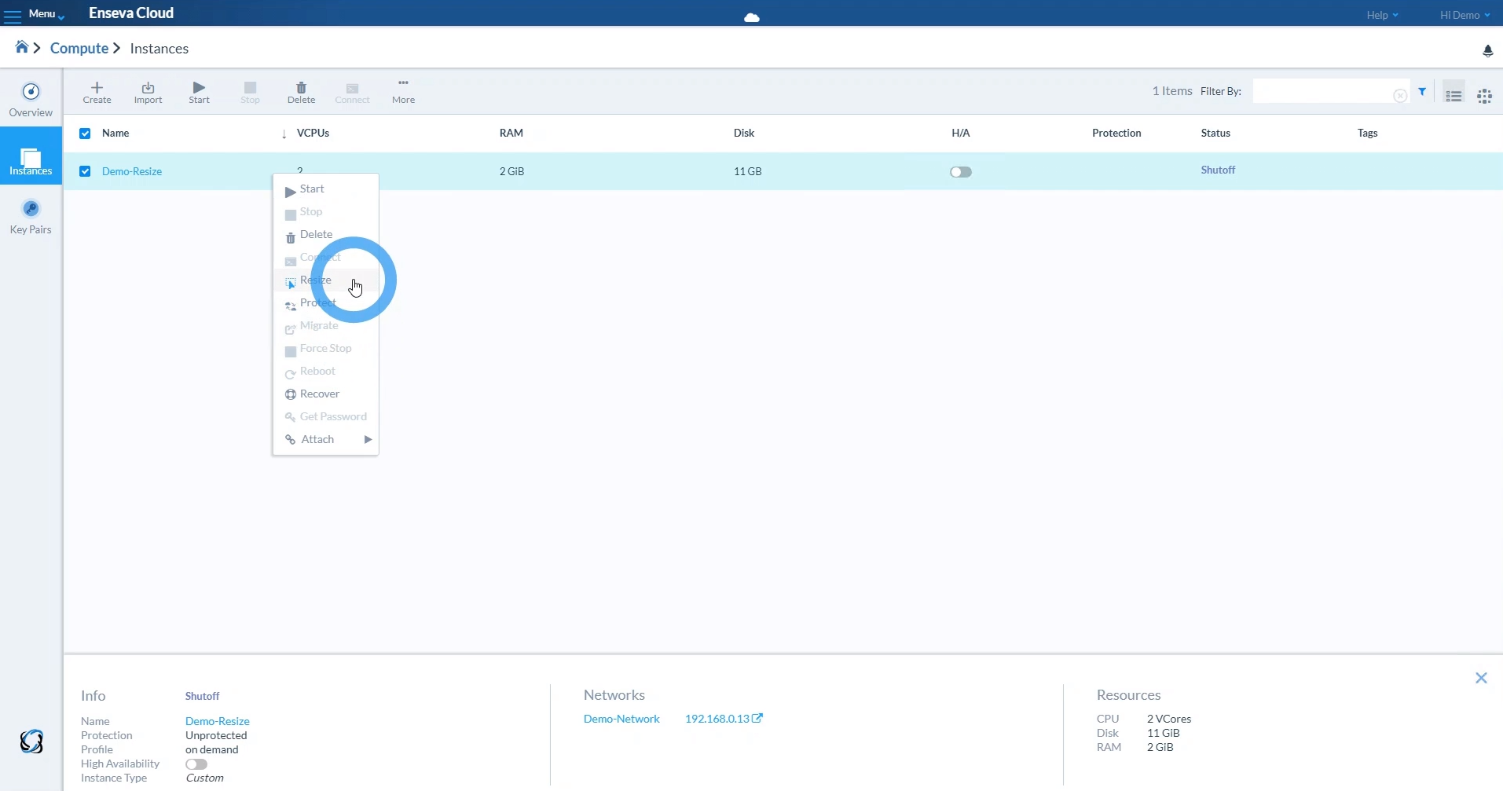
Task: Clear the filter field with X icon
Action: [1400, 95]
